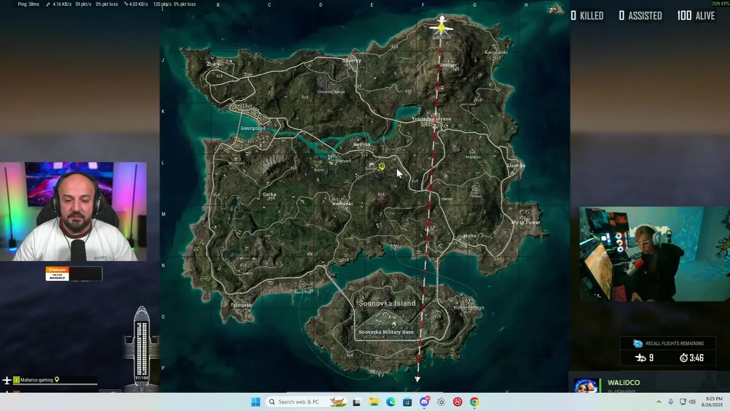The height and width of the screenshot is (411, 730).
Task: Select Stalber on the map
Action: click(448, 65)
